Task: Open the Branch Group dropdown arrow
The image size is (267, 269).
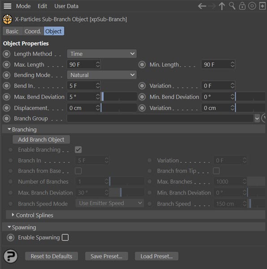Action: coord(257,118)
